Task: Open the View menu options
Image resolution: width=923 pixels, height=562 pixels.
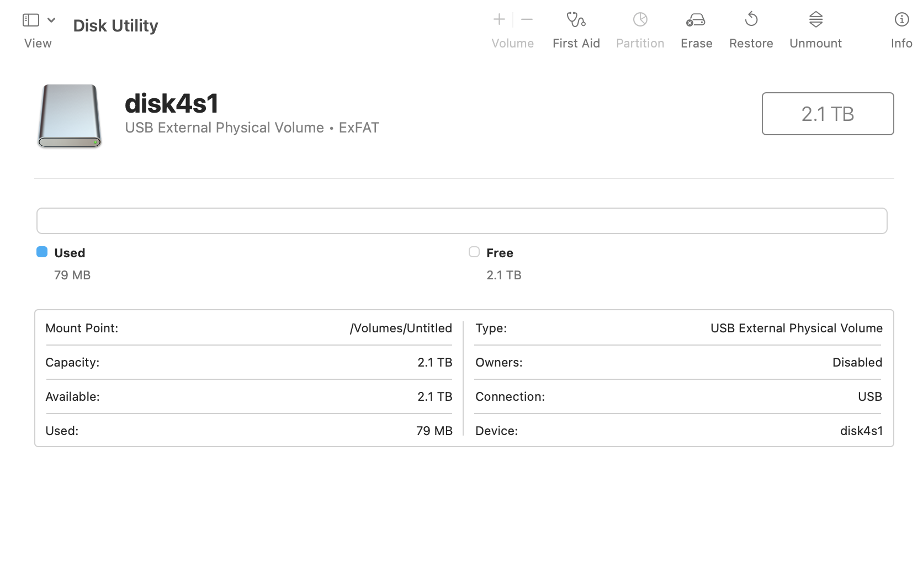Action: 37,43
